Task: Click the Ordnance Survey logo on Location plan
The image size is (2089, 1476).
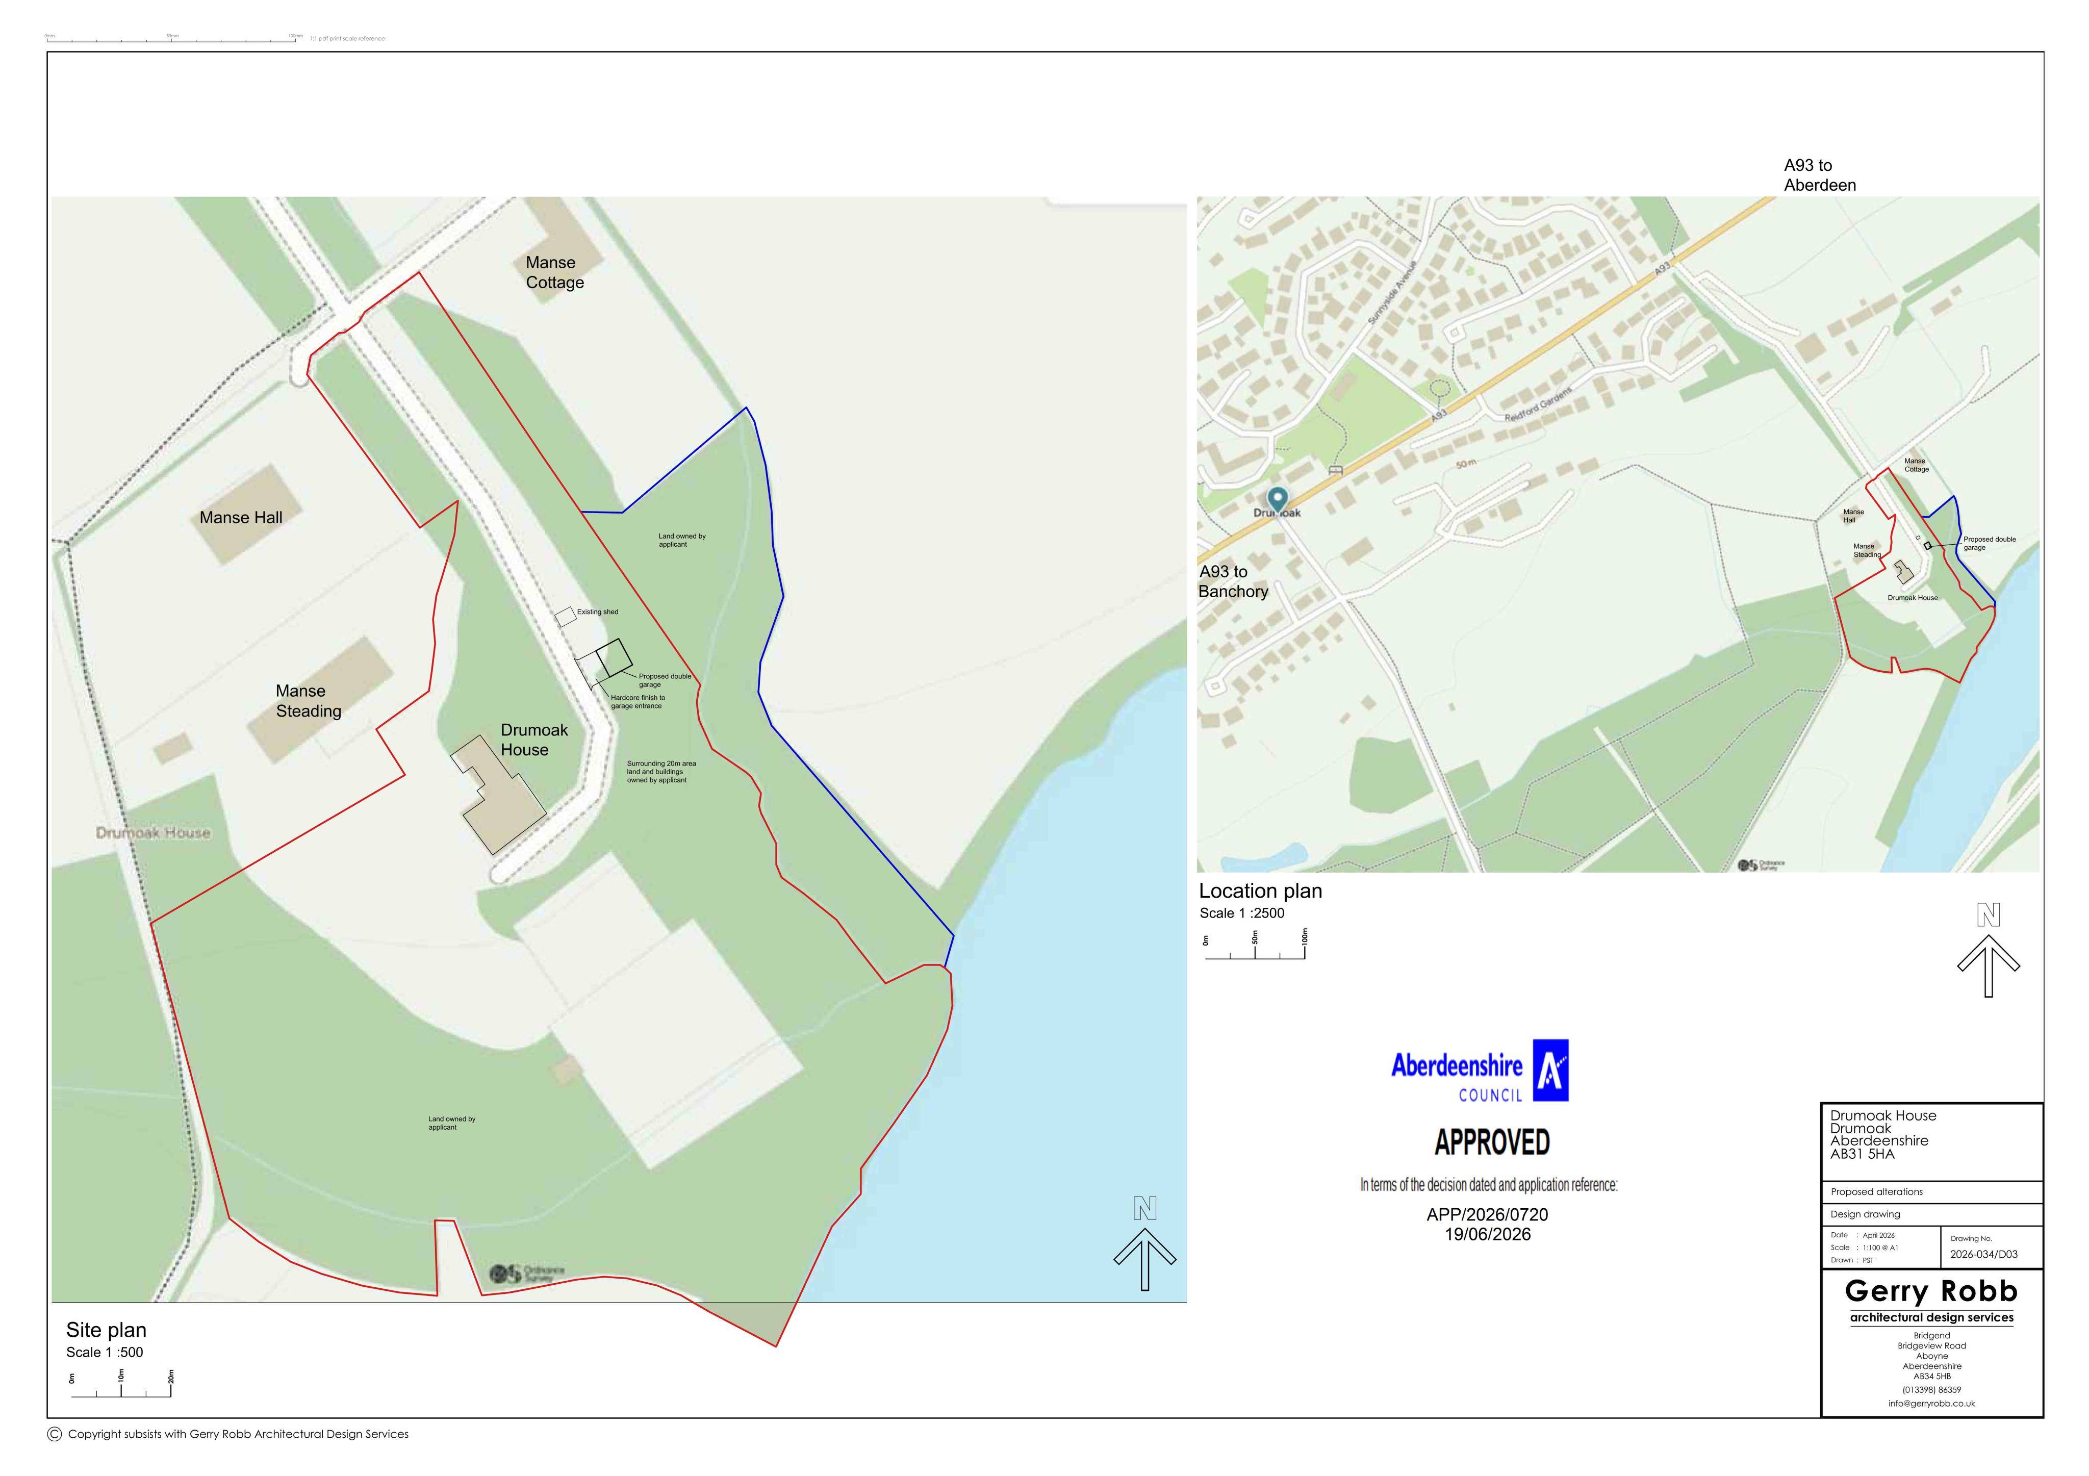Action: click(1762, 864)
